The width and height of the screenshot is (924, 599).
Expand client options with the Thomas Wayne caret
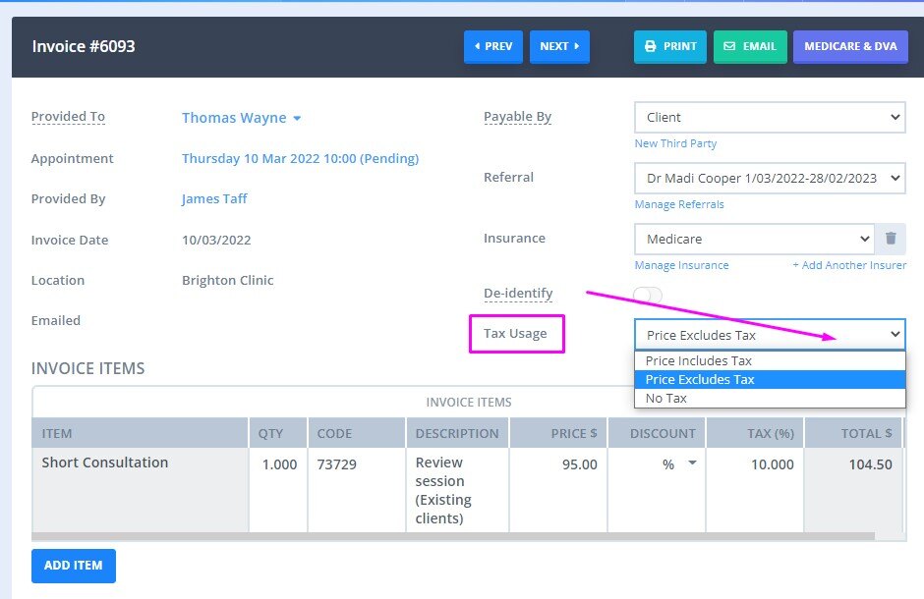297,117
